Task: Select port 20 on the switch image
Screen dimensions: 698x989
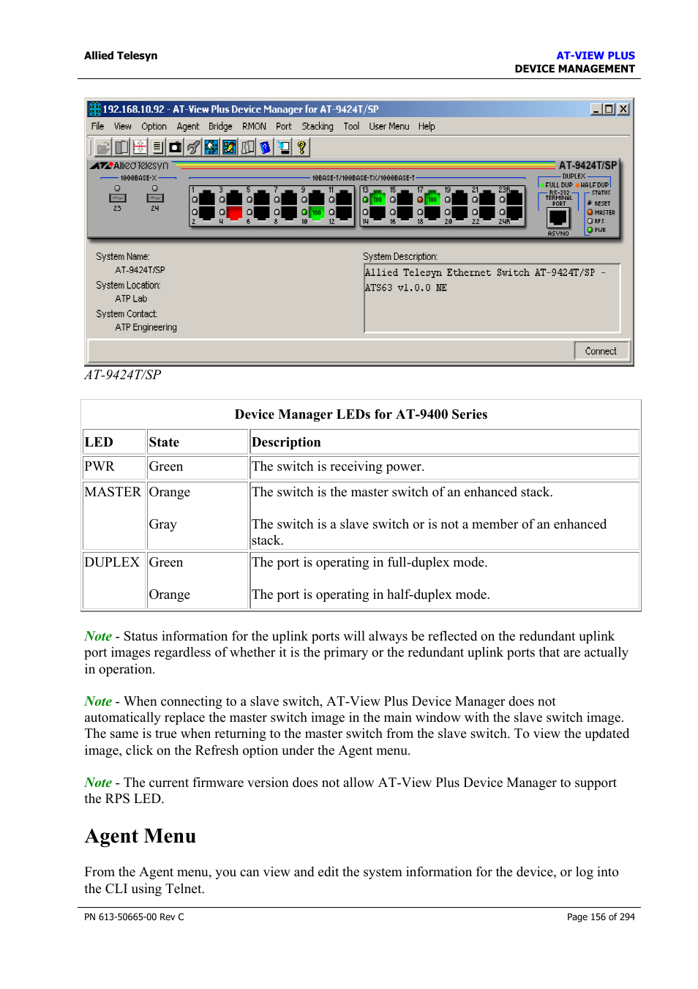Action: [x=460, y=213]
